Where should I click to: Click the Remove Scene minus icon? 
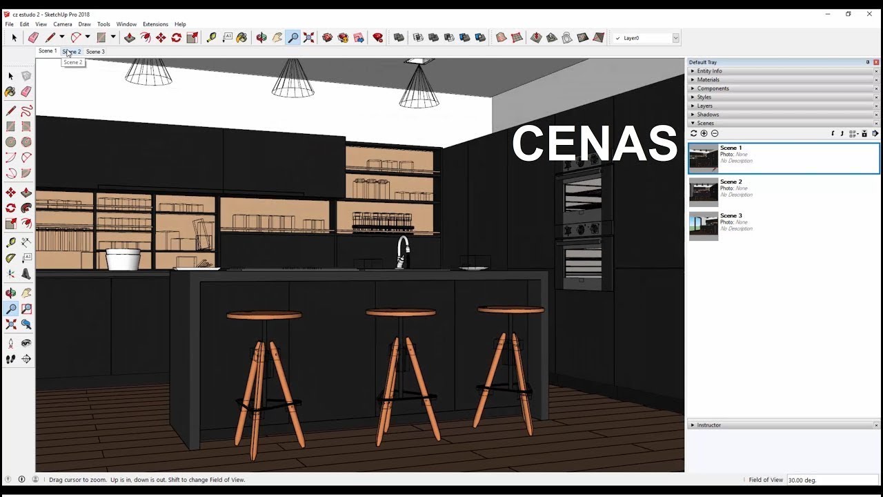click(715, 133)
